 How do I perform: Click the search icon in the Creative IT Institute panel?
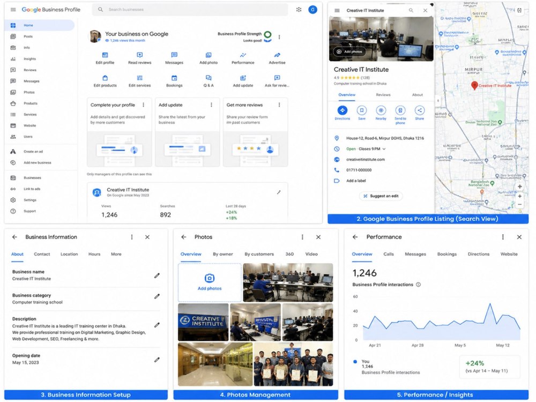(411, 11)
